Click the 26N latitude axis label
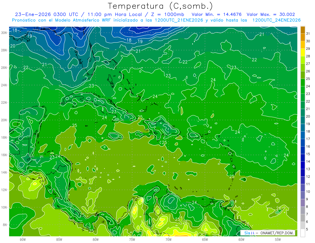The image size is (315, 243). (4, 68)
